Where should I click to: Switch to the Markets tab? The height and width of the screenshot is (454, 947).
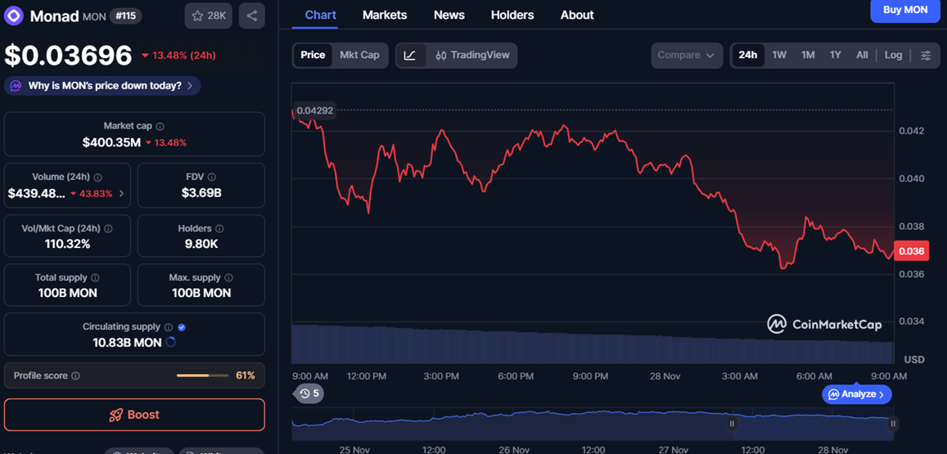click(x=385, y=15)
